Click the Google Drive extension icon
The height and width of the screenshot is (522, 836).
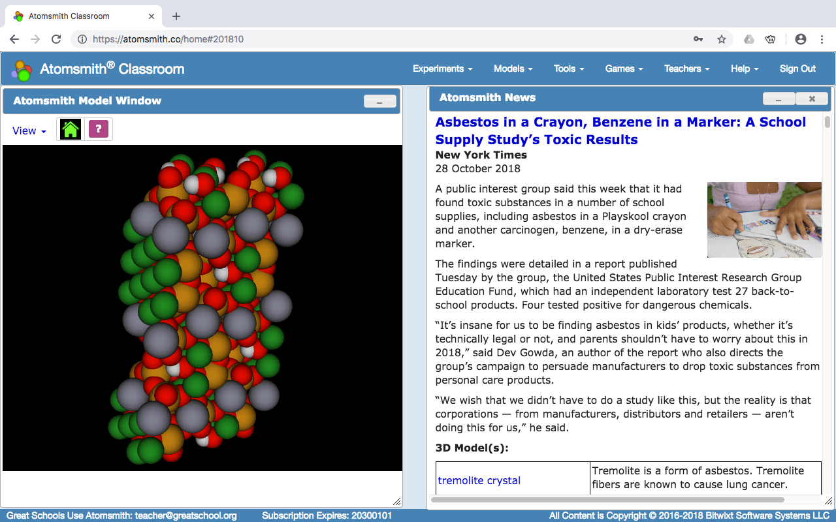[x=749, y=39]
